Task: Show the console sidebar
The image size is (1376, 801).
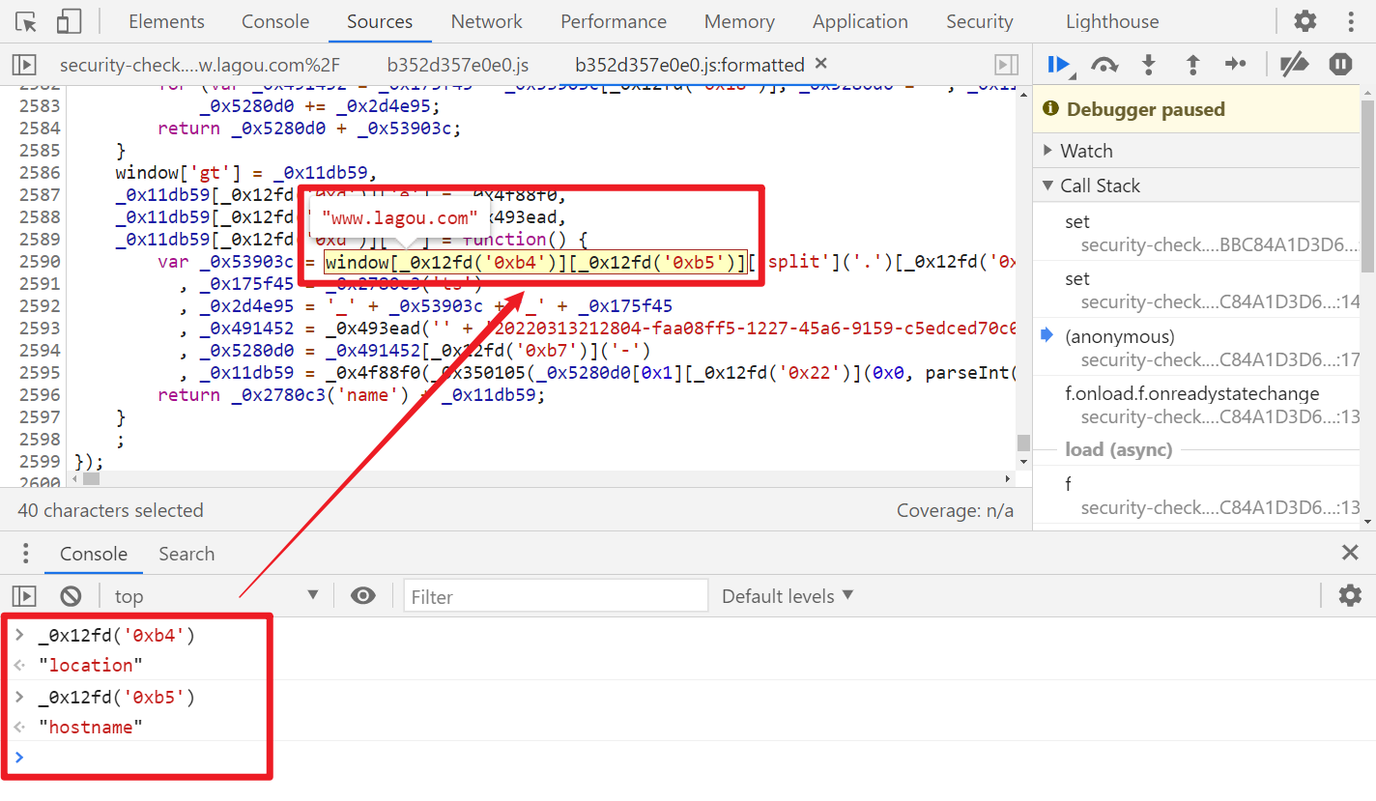Action: pyautogui.click(x=24, y=596)
